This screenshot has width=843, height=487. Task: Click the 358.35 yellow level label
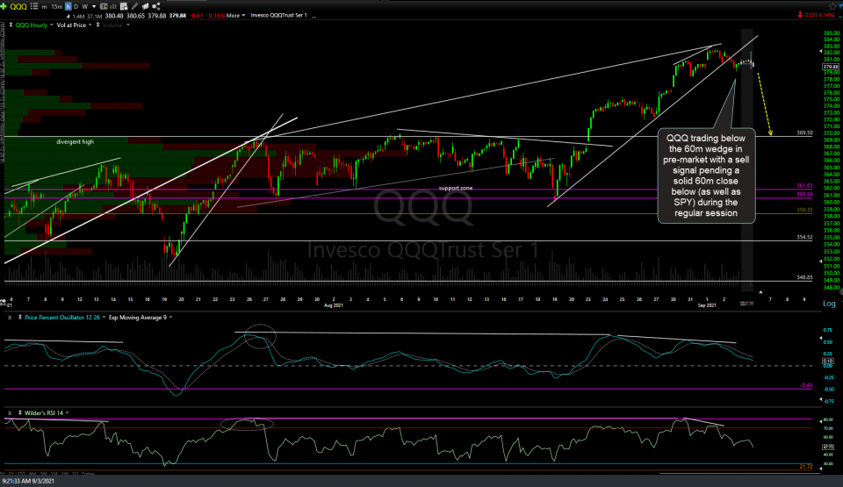click(x=805, y=211)
